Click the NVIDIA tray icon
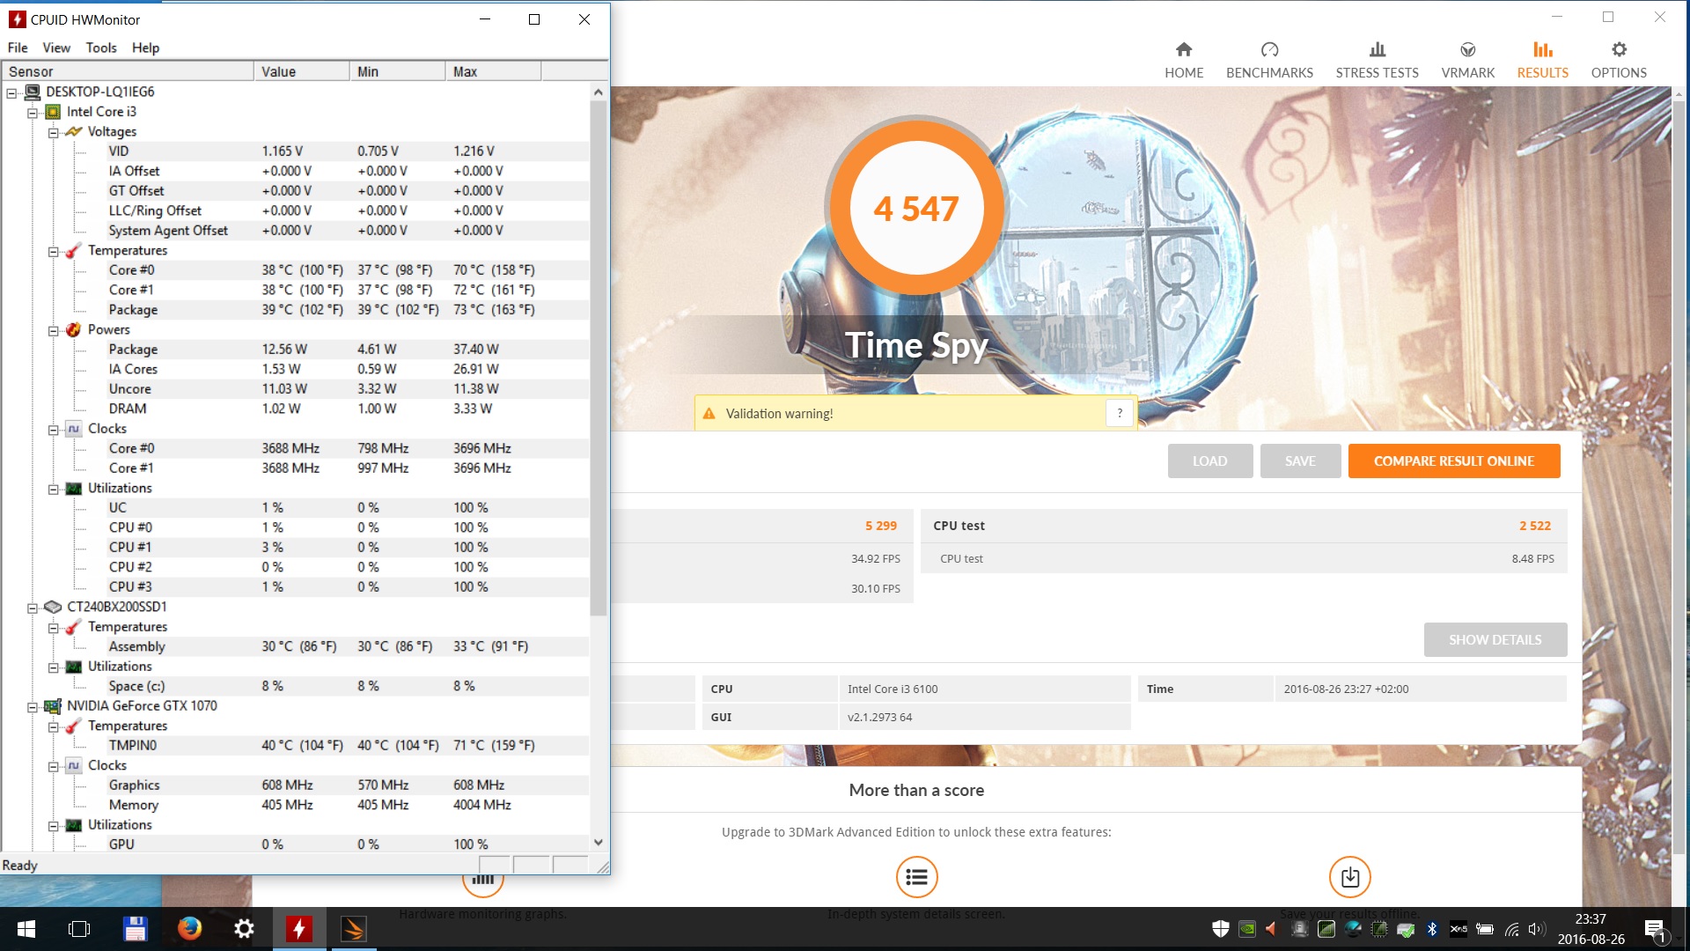This screenshot has width=1690, height=951. 1246,928
